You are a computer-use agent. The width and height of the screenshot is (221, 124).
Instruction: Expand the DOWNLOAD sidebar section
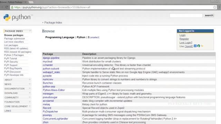pyautogui.click(x=18, y=93)
